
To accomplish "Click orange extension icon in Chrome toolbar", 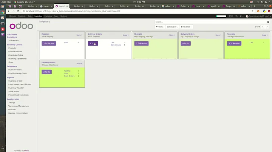I will tap(258, 11).
